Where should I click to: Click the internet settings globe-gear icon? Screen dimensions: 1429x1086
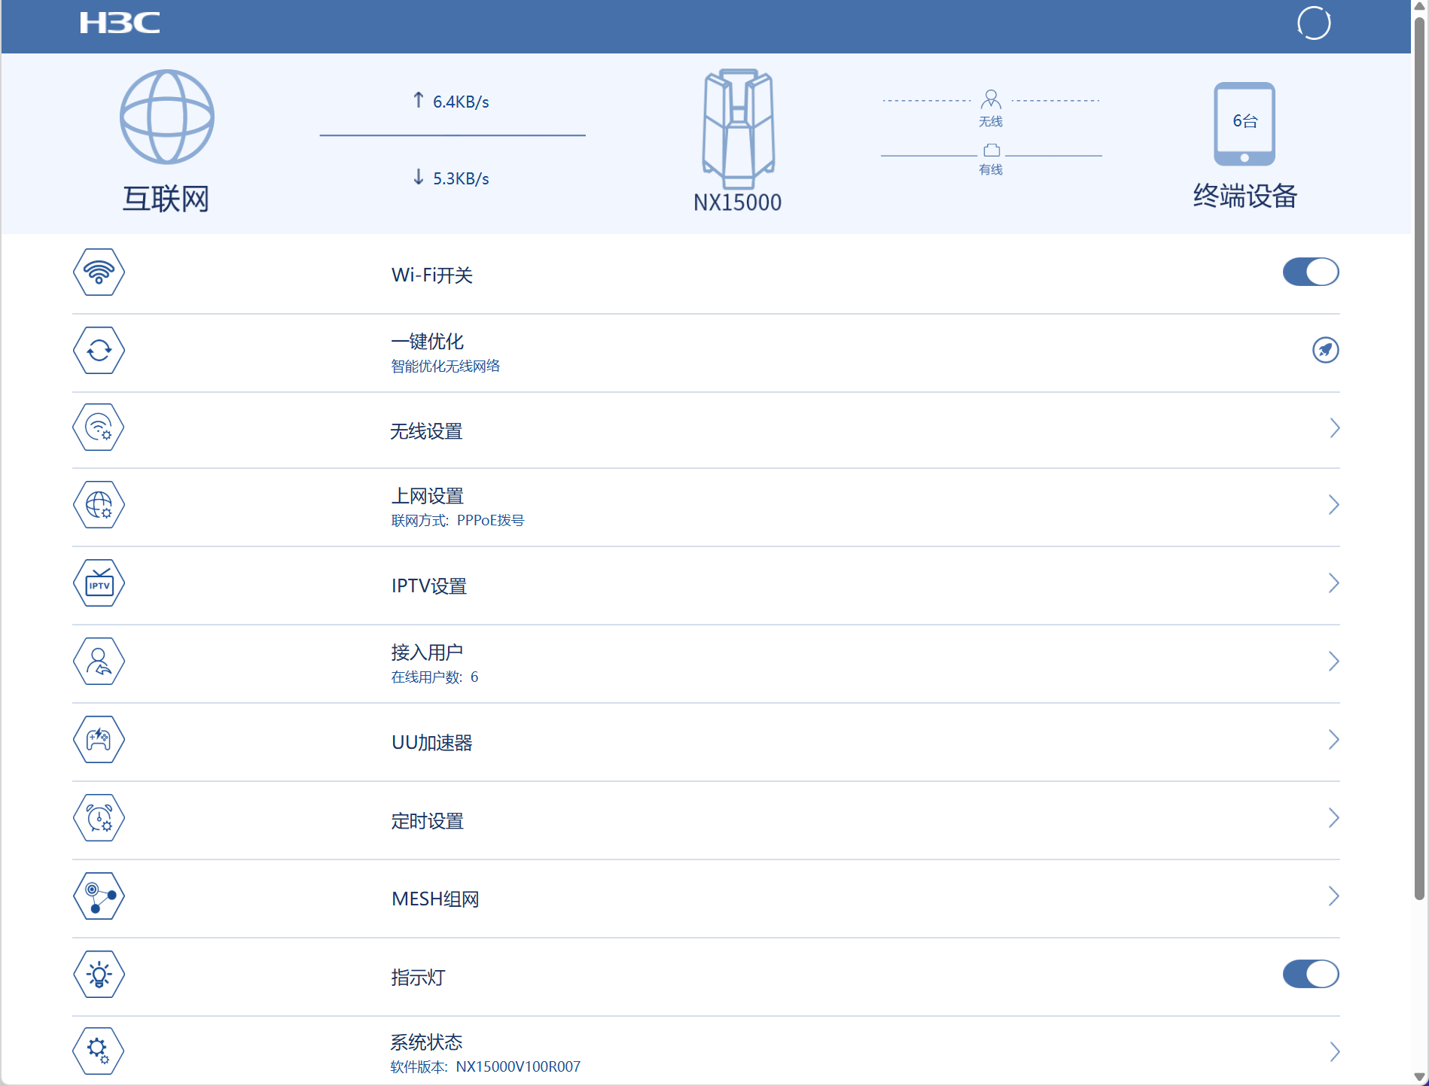[x=99, y=504]
